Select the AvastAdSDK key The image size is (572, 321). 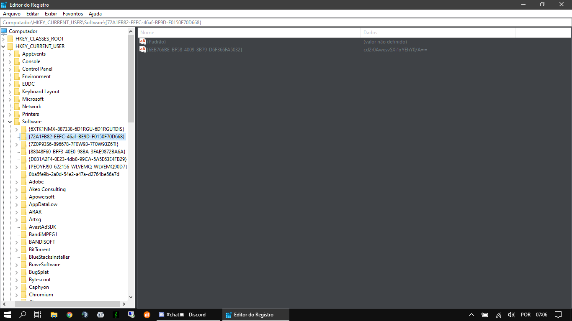[x=42, y=227]
